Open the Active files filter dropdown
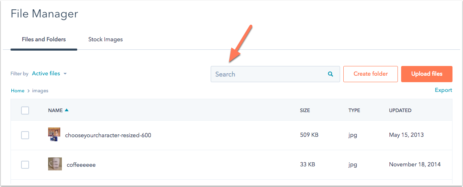This screenshot has height=187, width=463. [x=49, y=74]
